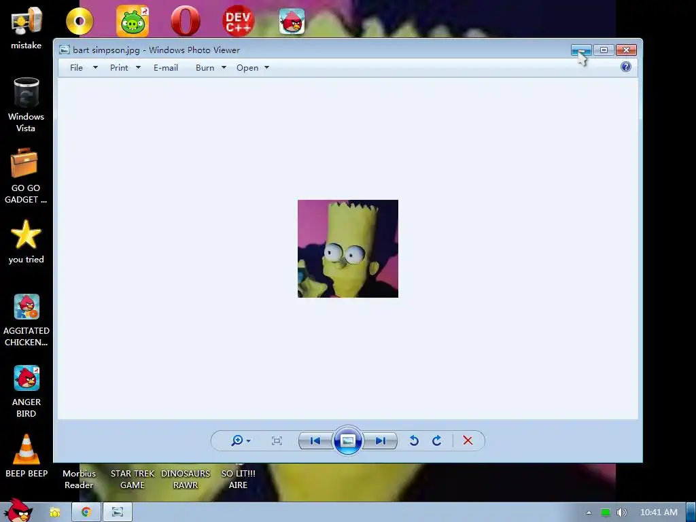This screenshot has width=696, height=522.
Task: Close the Photo Viewer window
Action: pyautogui.click(x=626, y=50)
